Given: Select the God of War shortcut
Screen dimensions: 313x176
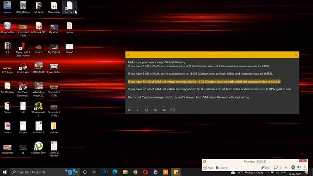Looking at the screenshot, I should pos(23,68).
